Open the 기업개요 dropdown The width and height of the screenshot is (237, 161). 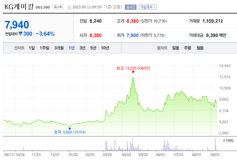coord(148,7)
